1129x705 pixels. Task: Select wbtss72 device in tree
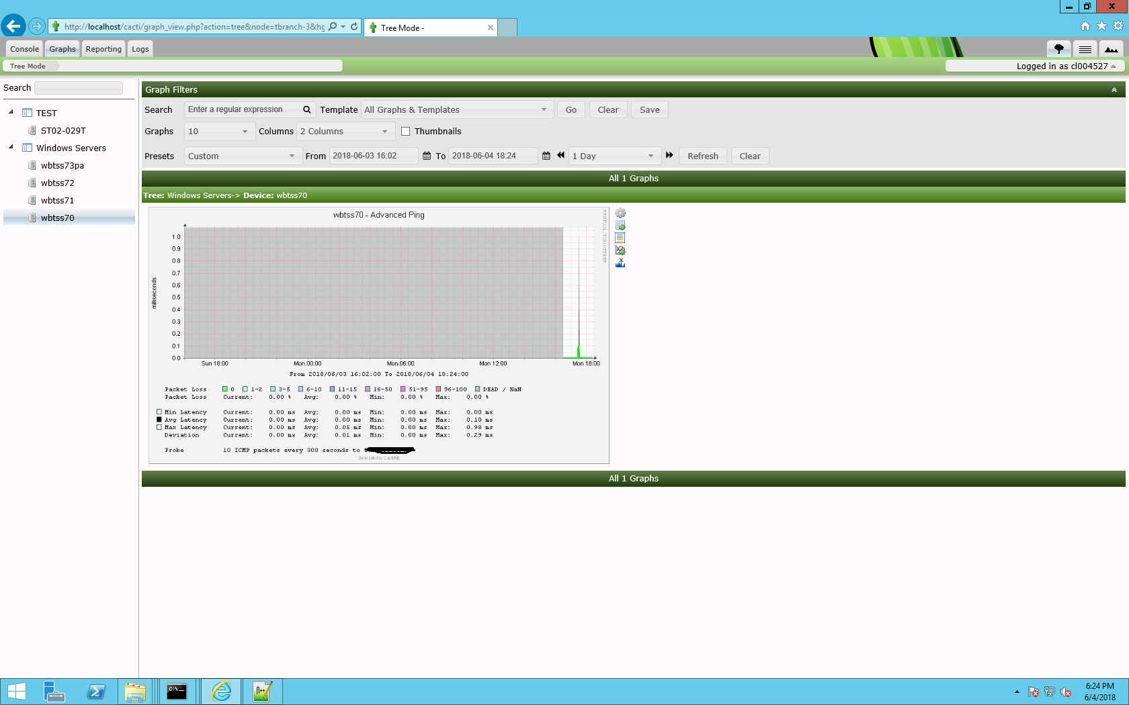[x=58, y=183]
